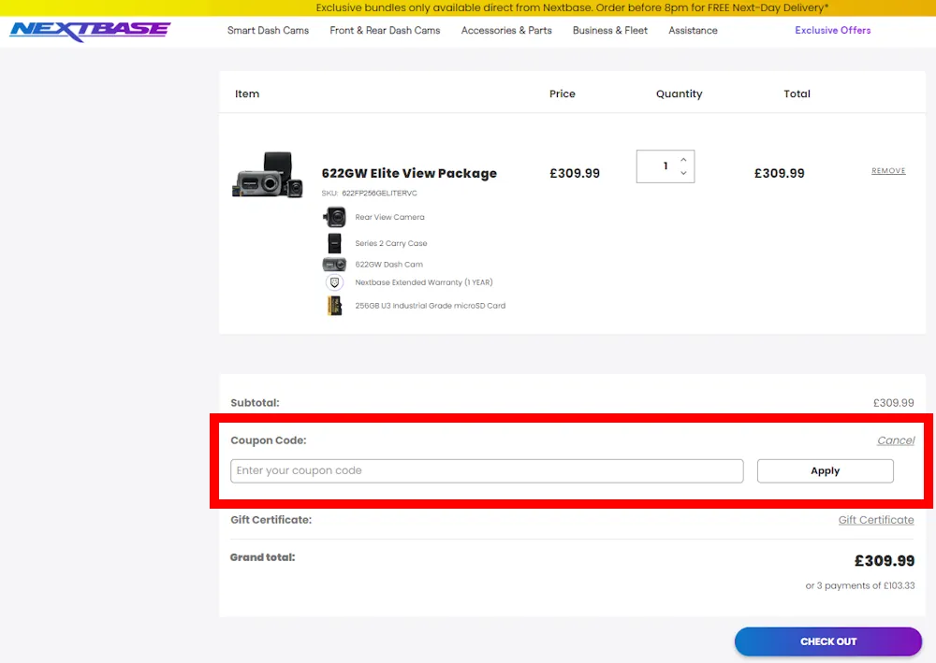Focus the coupon code input field

(487, 470)
